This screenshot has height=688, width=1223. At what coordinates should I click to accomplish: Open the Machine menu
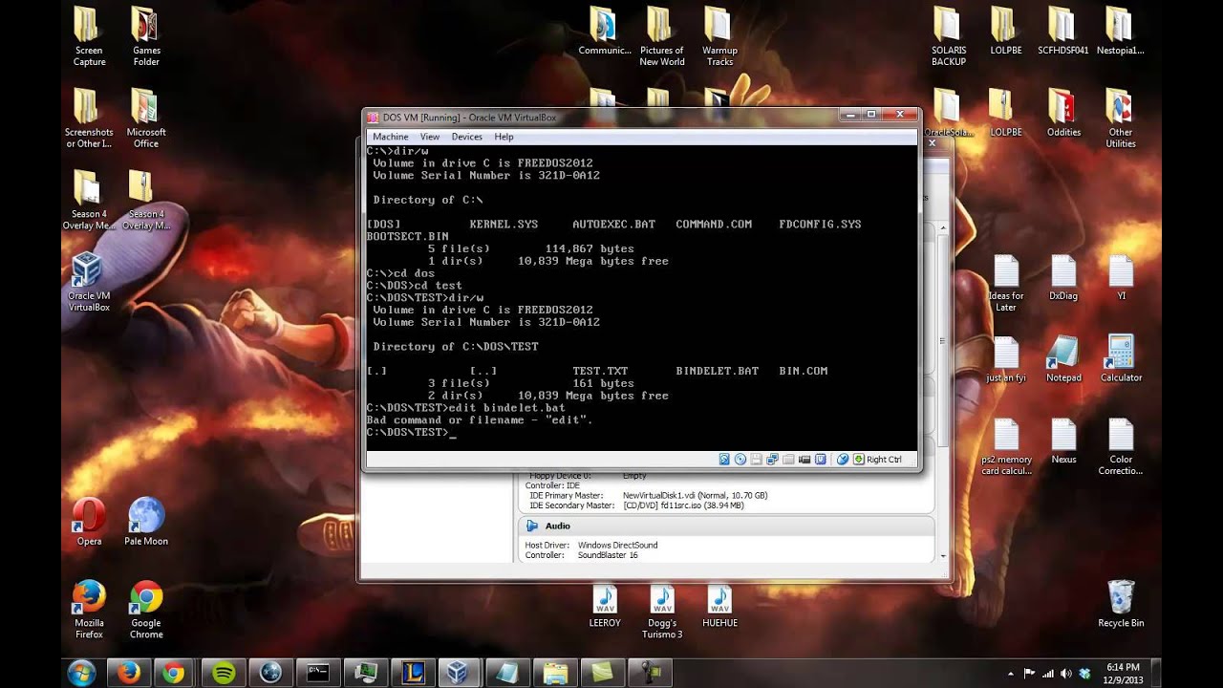391,137
